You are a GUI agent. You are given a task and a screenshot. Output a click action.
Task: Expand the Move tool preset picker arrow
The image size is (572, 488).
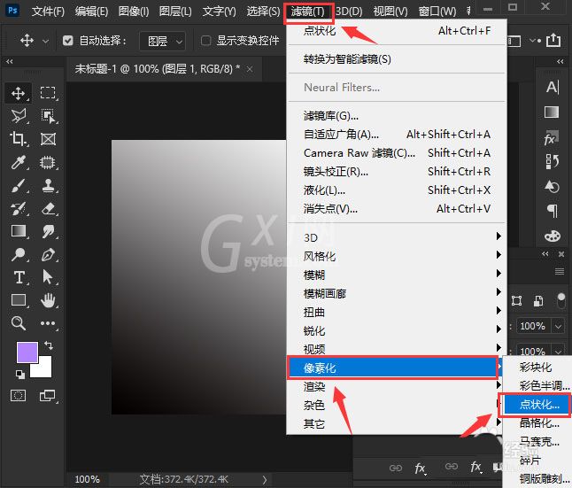[45, 41]
